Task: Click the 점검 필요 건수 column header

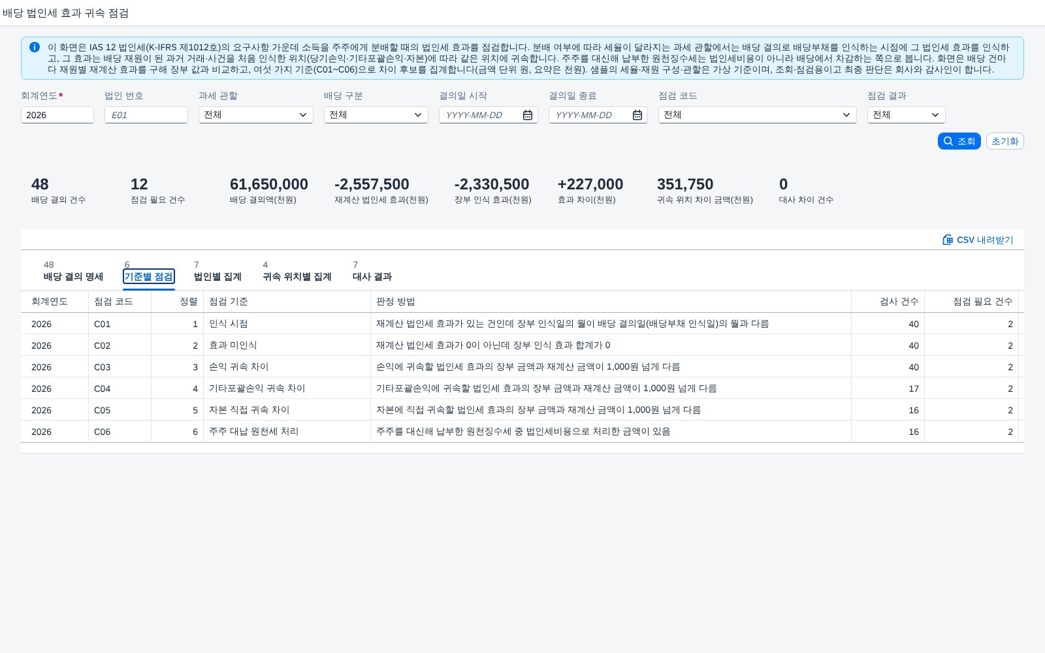Action: pos(971,302)
